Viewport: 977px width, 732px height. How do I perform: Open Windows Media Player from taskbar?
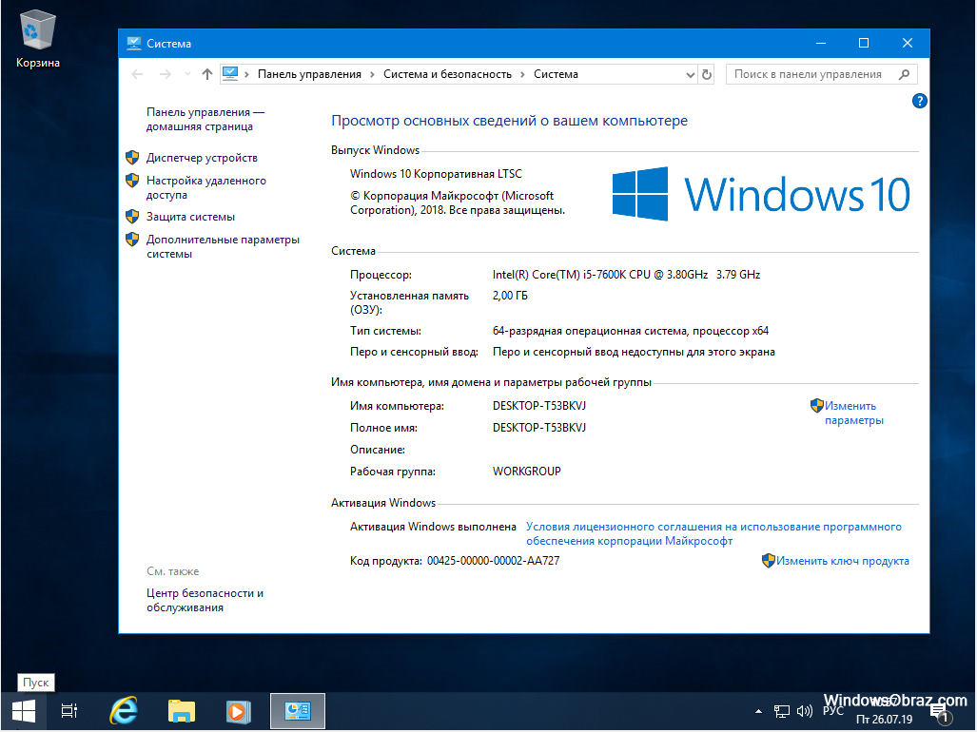238,711
